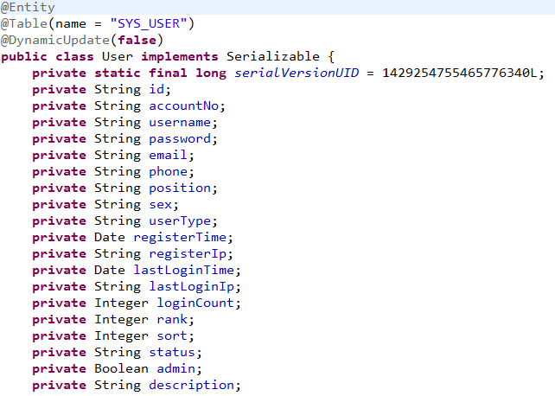This screenshot has width=555, height=396.
Task: Click the password field name
Action: point(180,138)
